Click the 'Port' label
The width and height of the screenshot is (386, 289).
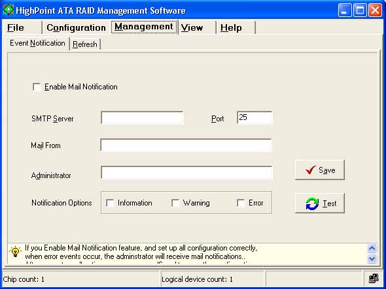point(218,119)
